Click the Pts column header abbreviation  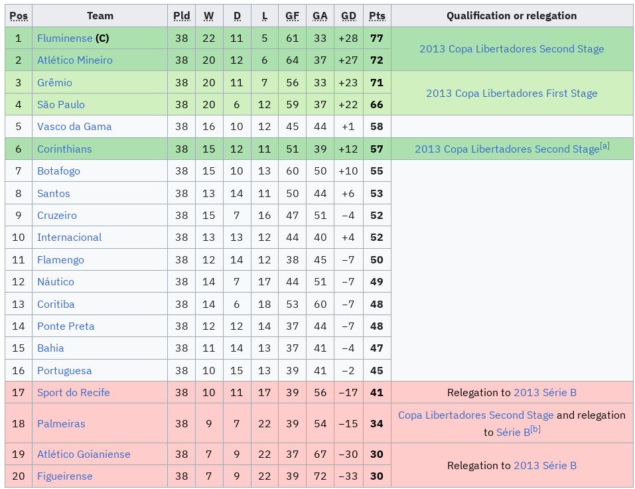point(377,16)
